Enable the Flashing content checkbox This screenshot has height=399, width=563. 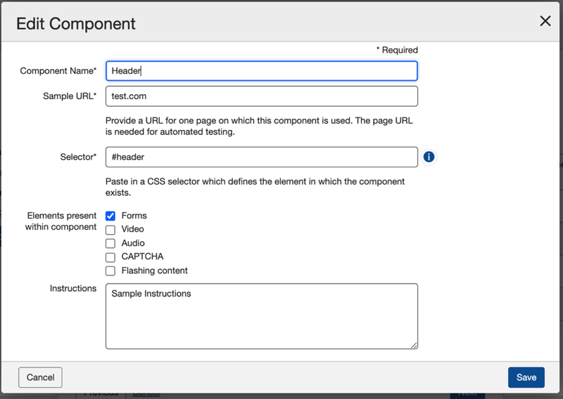point(110,270)
